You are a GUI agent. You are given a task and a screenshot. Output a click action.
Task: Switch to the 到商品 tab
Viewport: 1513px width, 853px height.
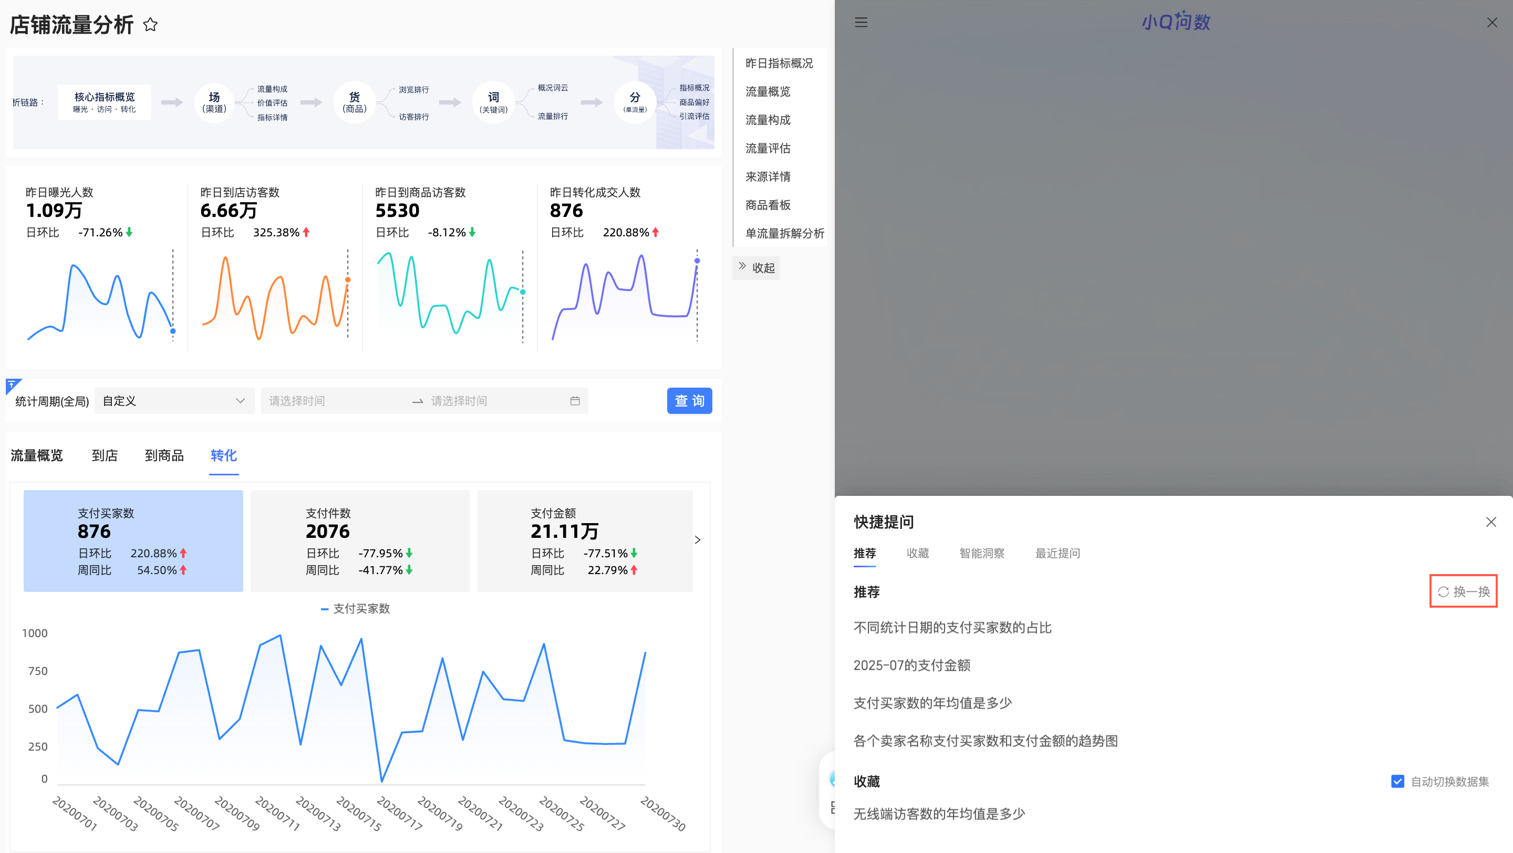point(164,455)
